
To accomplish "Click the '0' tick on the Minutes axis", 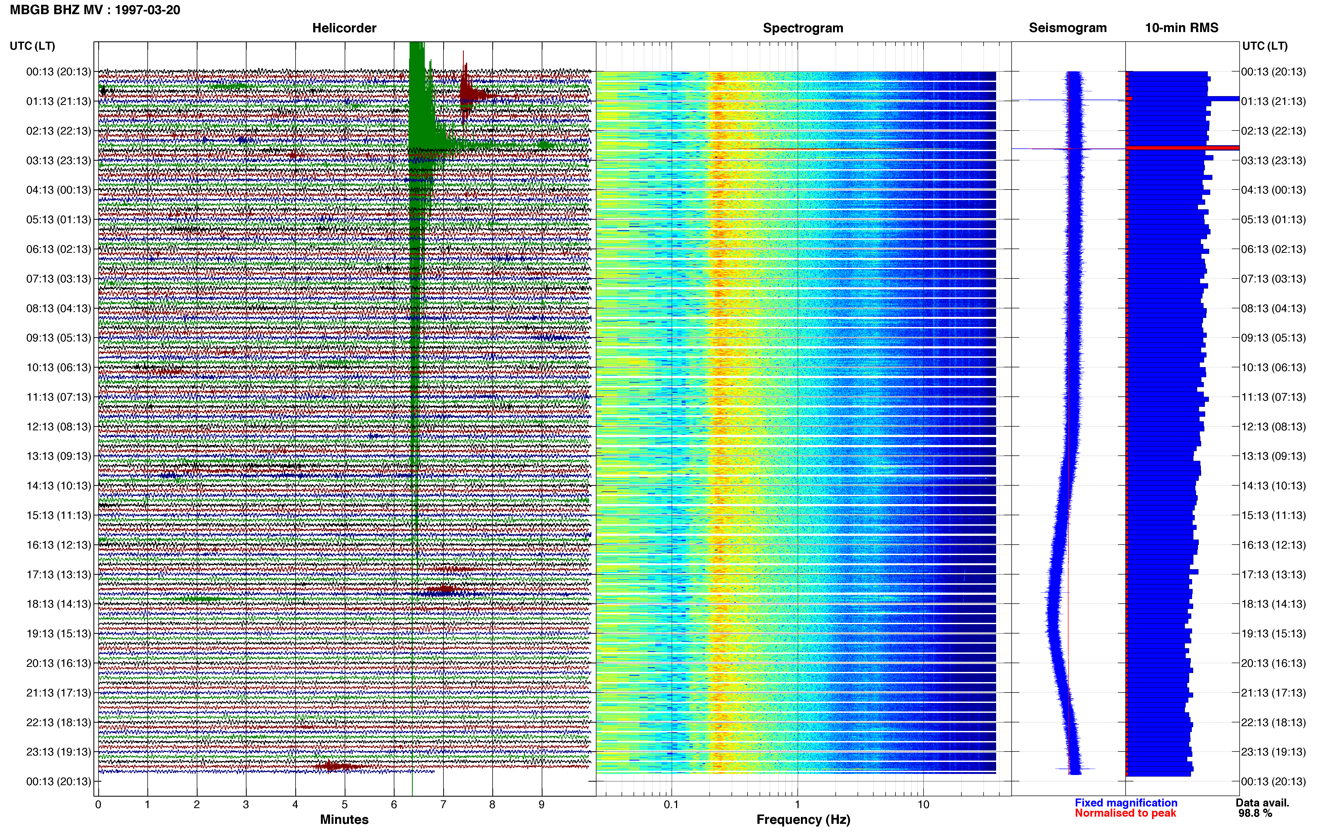I will click(98, 805).
